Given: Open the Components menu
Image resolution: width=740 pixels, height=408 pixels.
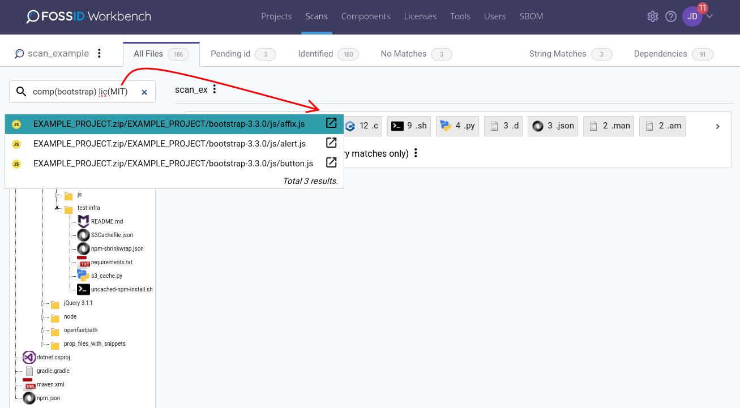Looking at the screenshot, I should (366, 16).
